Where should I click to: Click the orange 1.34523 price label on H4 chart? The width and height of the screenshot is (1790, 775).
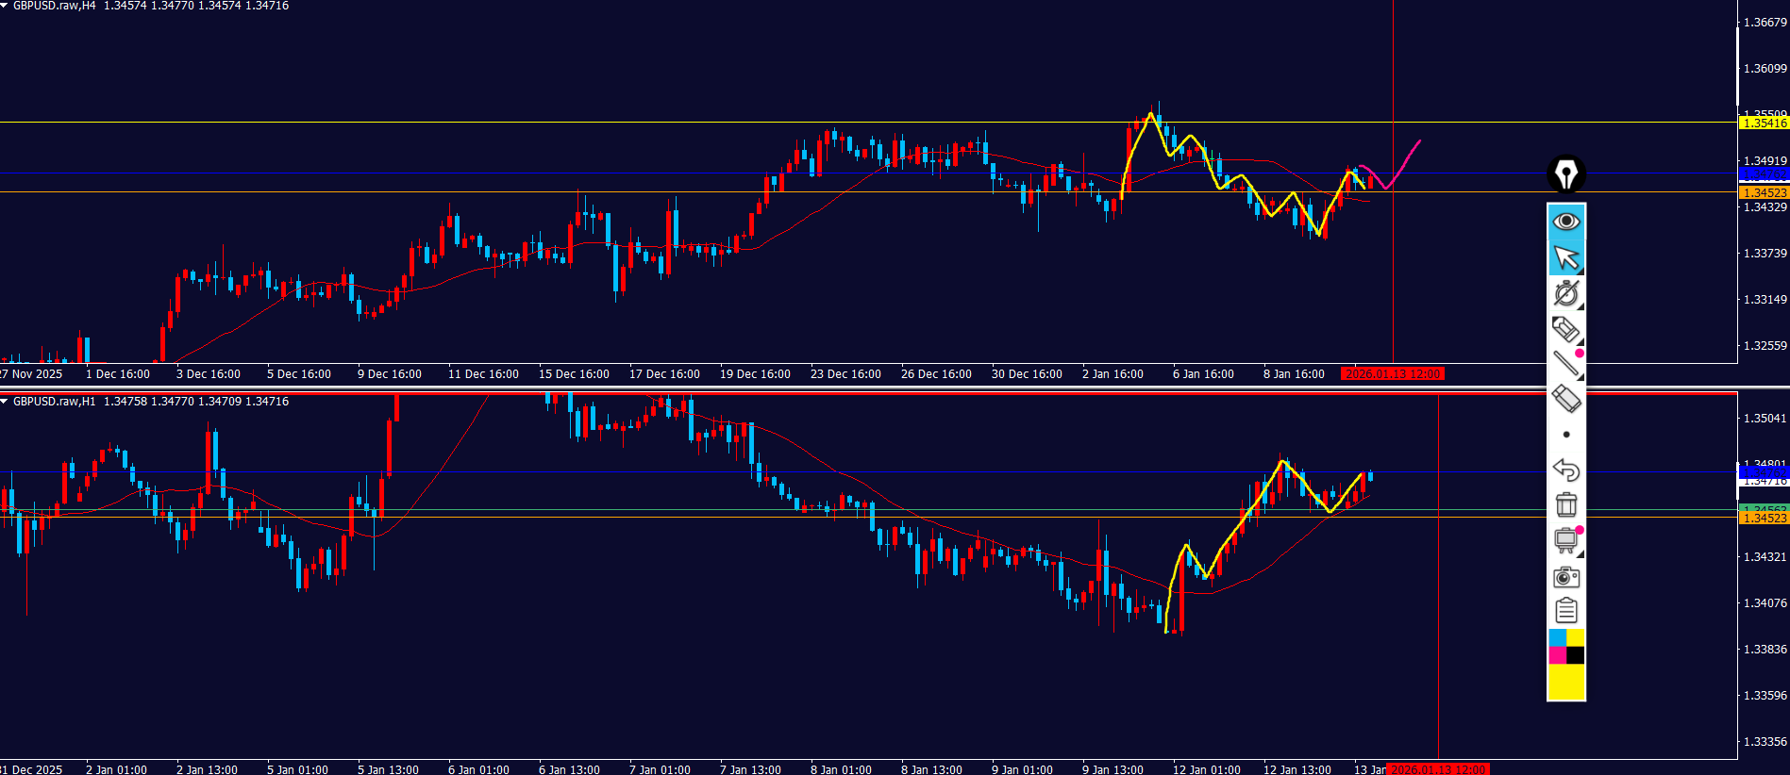[1764, 192]
